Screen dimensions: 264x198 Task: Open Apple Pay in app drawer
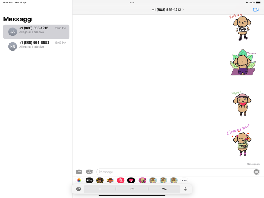pyautogui.click(x=89, y=180)
